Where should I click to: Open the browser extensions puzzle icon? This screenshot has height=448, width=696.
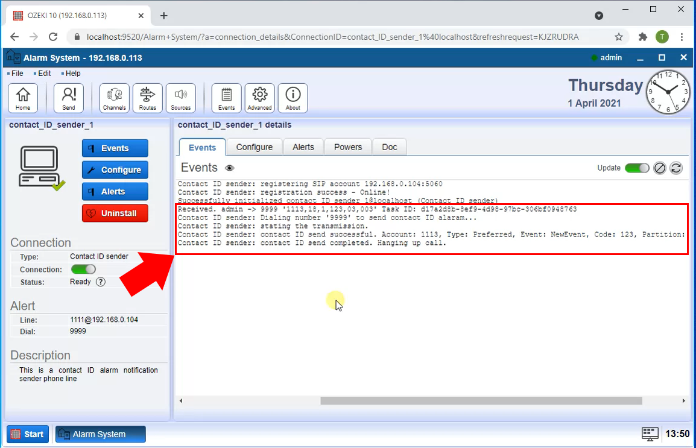point(643,37)
